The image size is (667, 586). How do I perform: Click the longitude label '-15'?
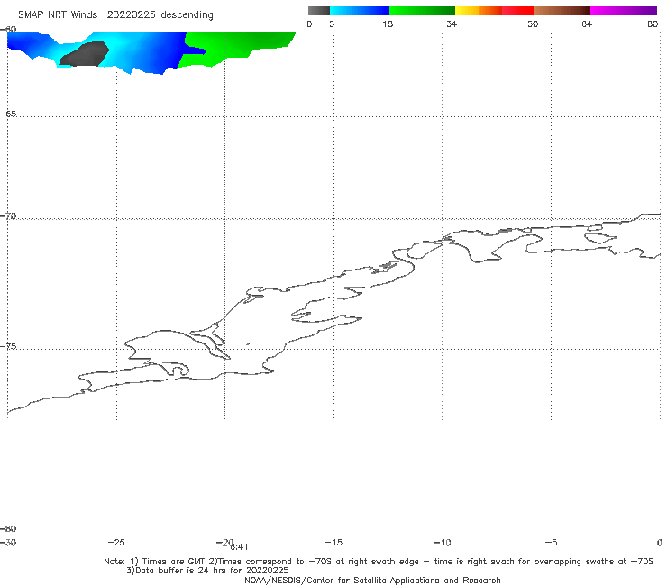[x=333, y=542]
